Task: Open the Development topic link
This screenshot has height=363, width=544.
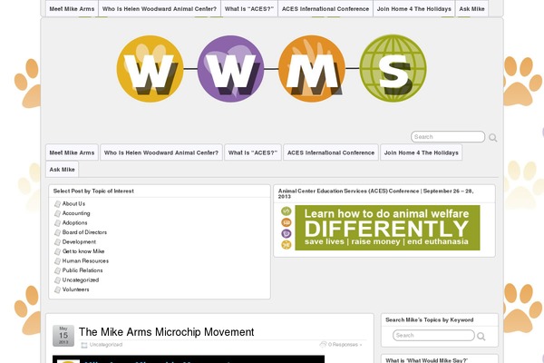Action: point(79,241)
